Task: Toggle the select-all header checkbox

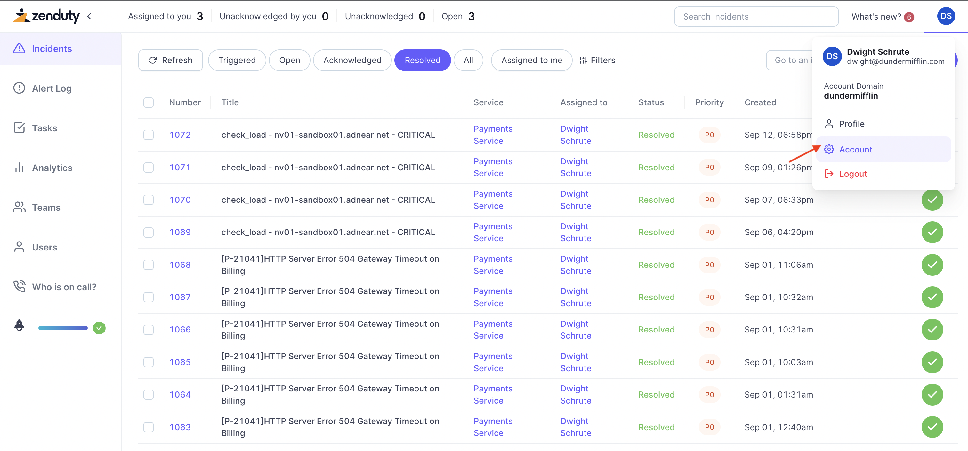Action: point(149,102)
